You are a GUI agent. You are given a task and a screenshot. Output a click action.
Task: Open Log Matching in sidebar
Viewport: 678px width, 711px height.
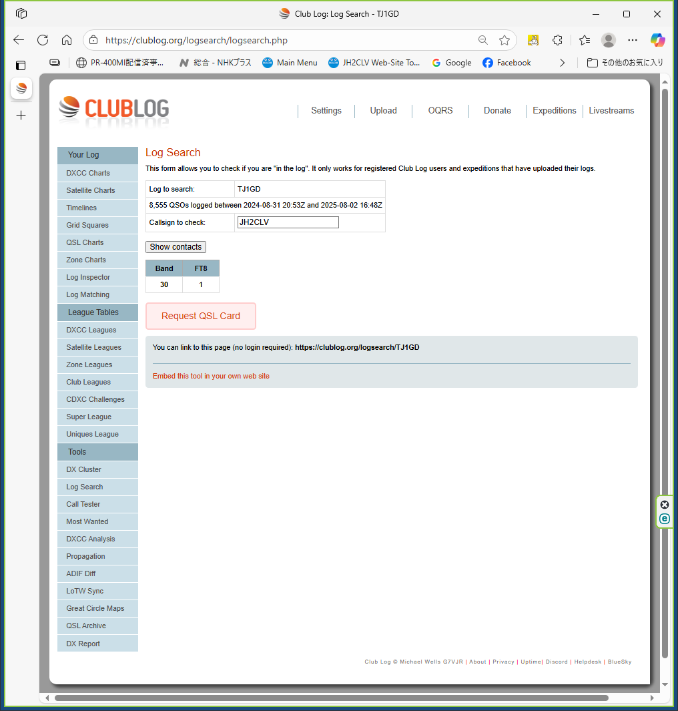click(97, 294)
